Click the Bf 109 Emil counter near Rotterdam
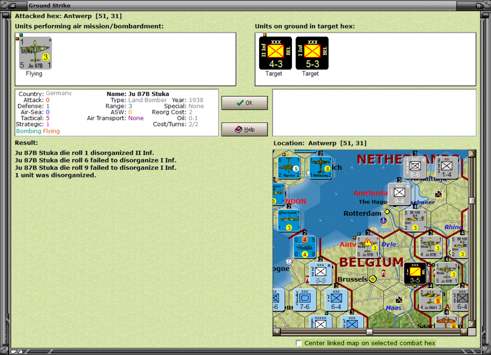The height and width of the screenshot is (355, 491). coord(415,220)
